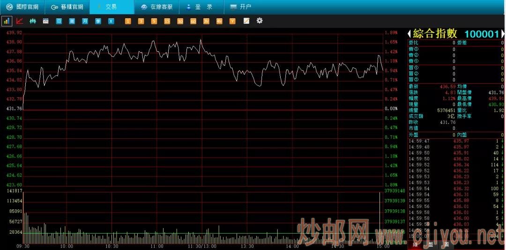Open the 交易 trading tab

(x=112, y=7)
